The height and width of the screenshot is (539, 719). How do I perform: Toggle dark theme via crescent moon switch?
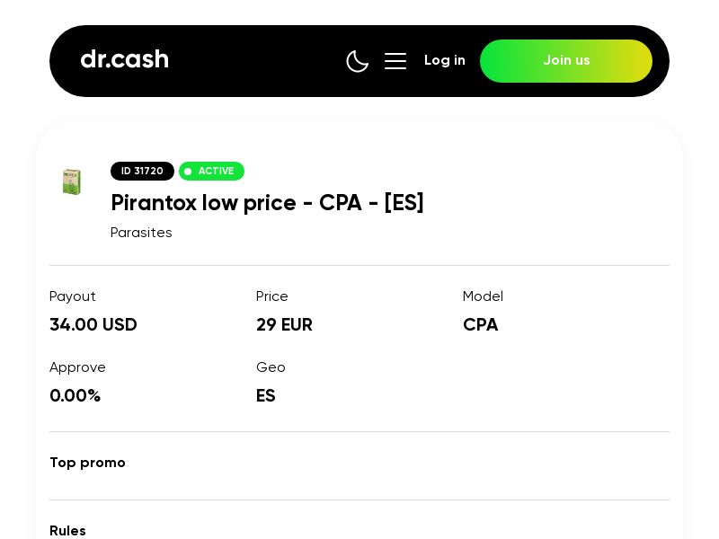(x=358, y=61)
